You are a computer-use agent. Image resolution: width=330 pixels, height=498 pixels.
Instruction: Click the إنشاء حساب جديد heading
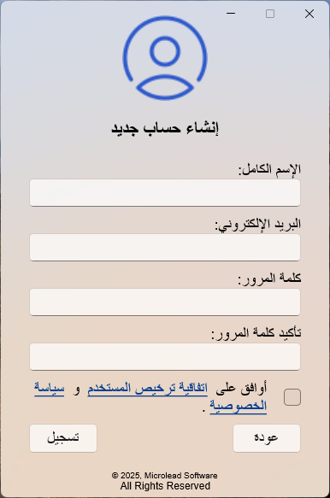coord(165,128)
